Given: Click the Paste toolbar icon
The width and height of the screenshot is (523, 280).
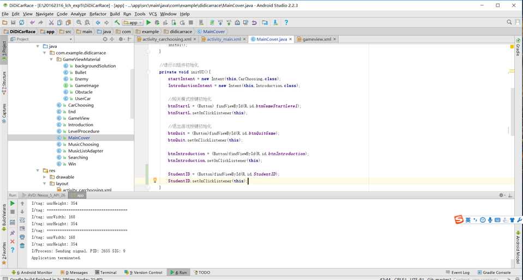Looking at the screenshot, I should [x=68, y=23].
